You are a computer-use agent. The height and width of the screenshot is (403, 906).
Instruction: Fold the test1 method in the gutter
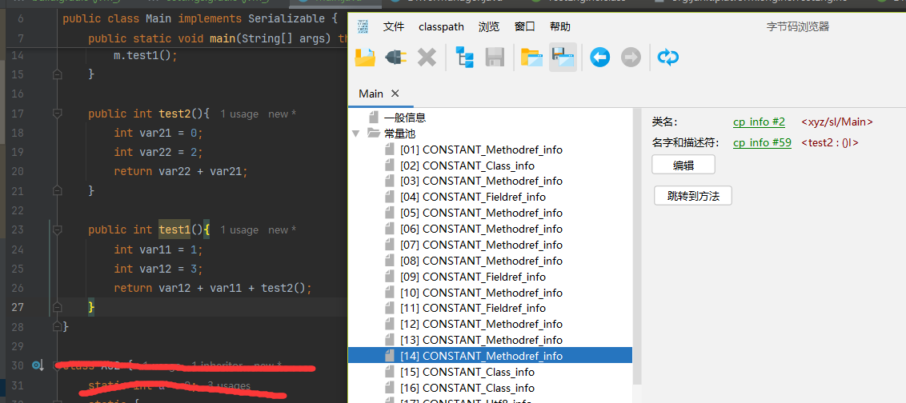coord(57,230)
